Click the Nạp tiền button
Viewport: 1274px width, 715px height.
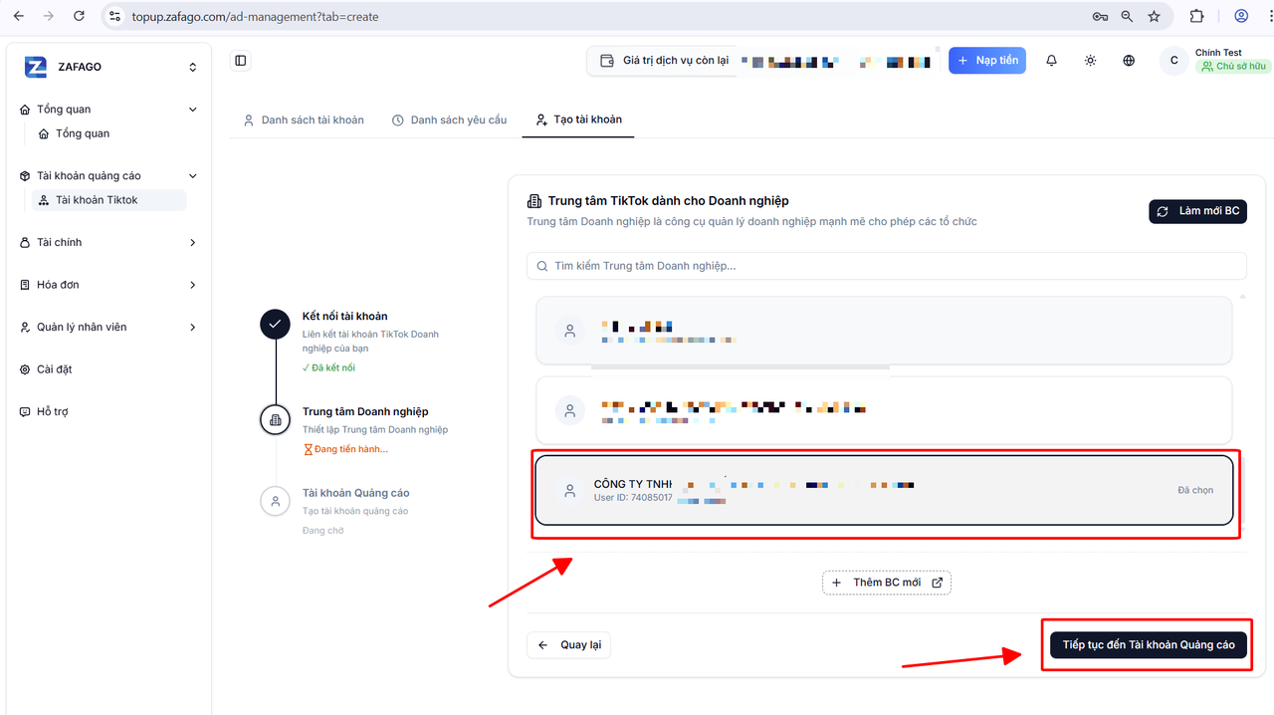point(987,61)
